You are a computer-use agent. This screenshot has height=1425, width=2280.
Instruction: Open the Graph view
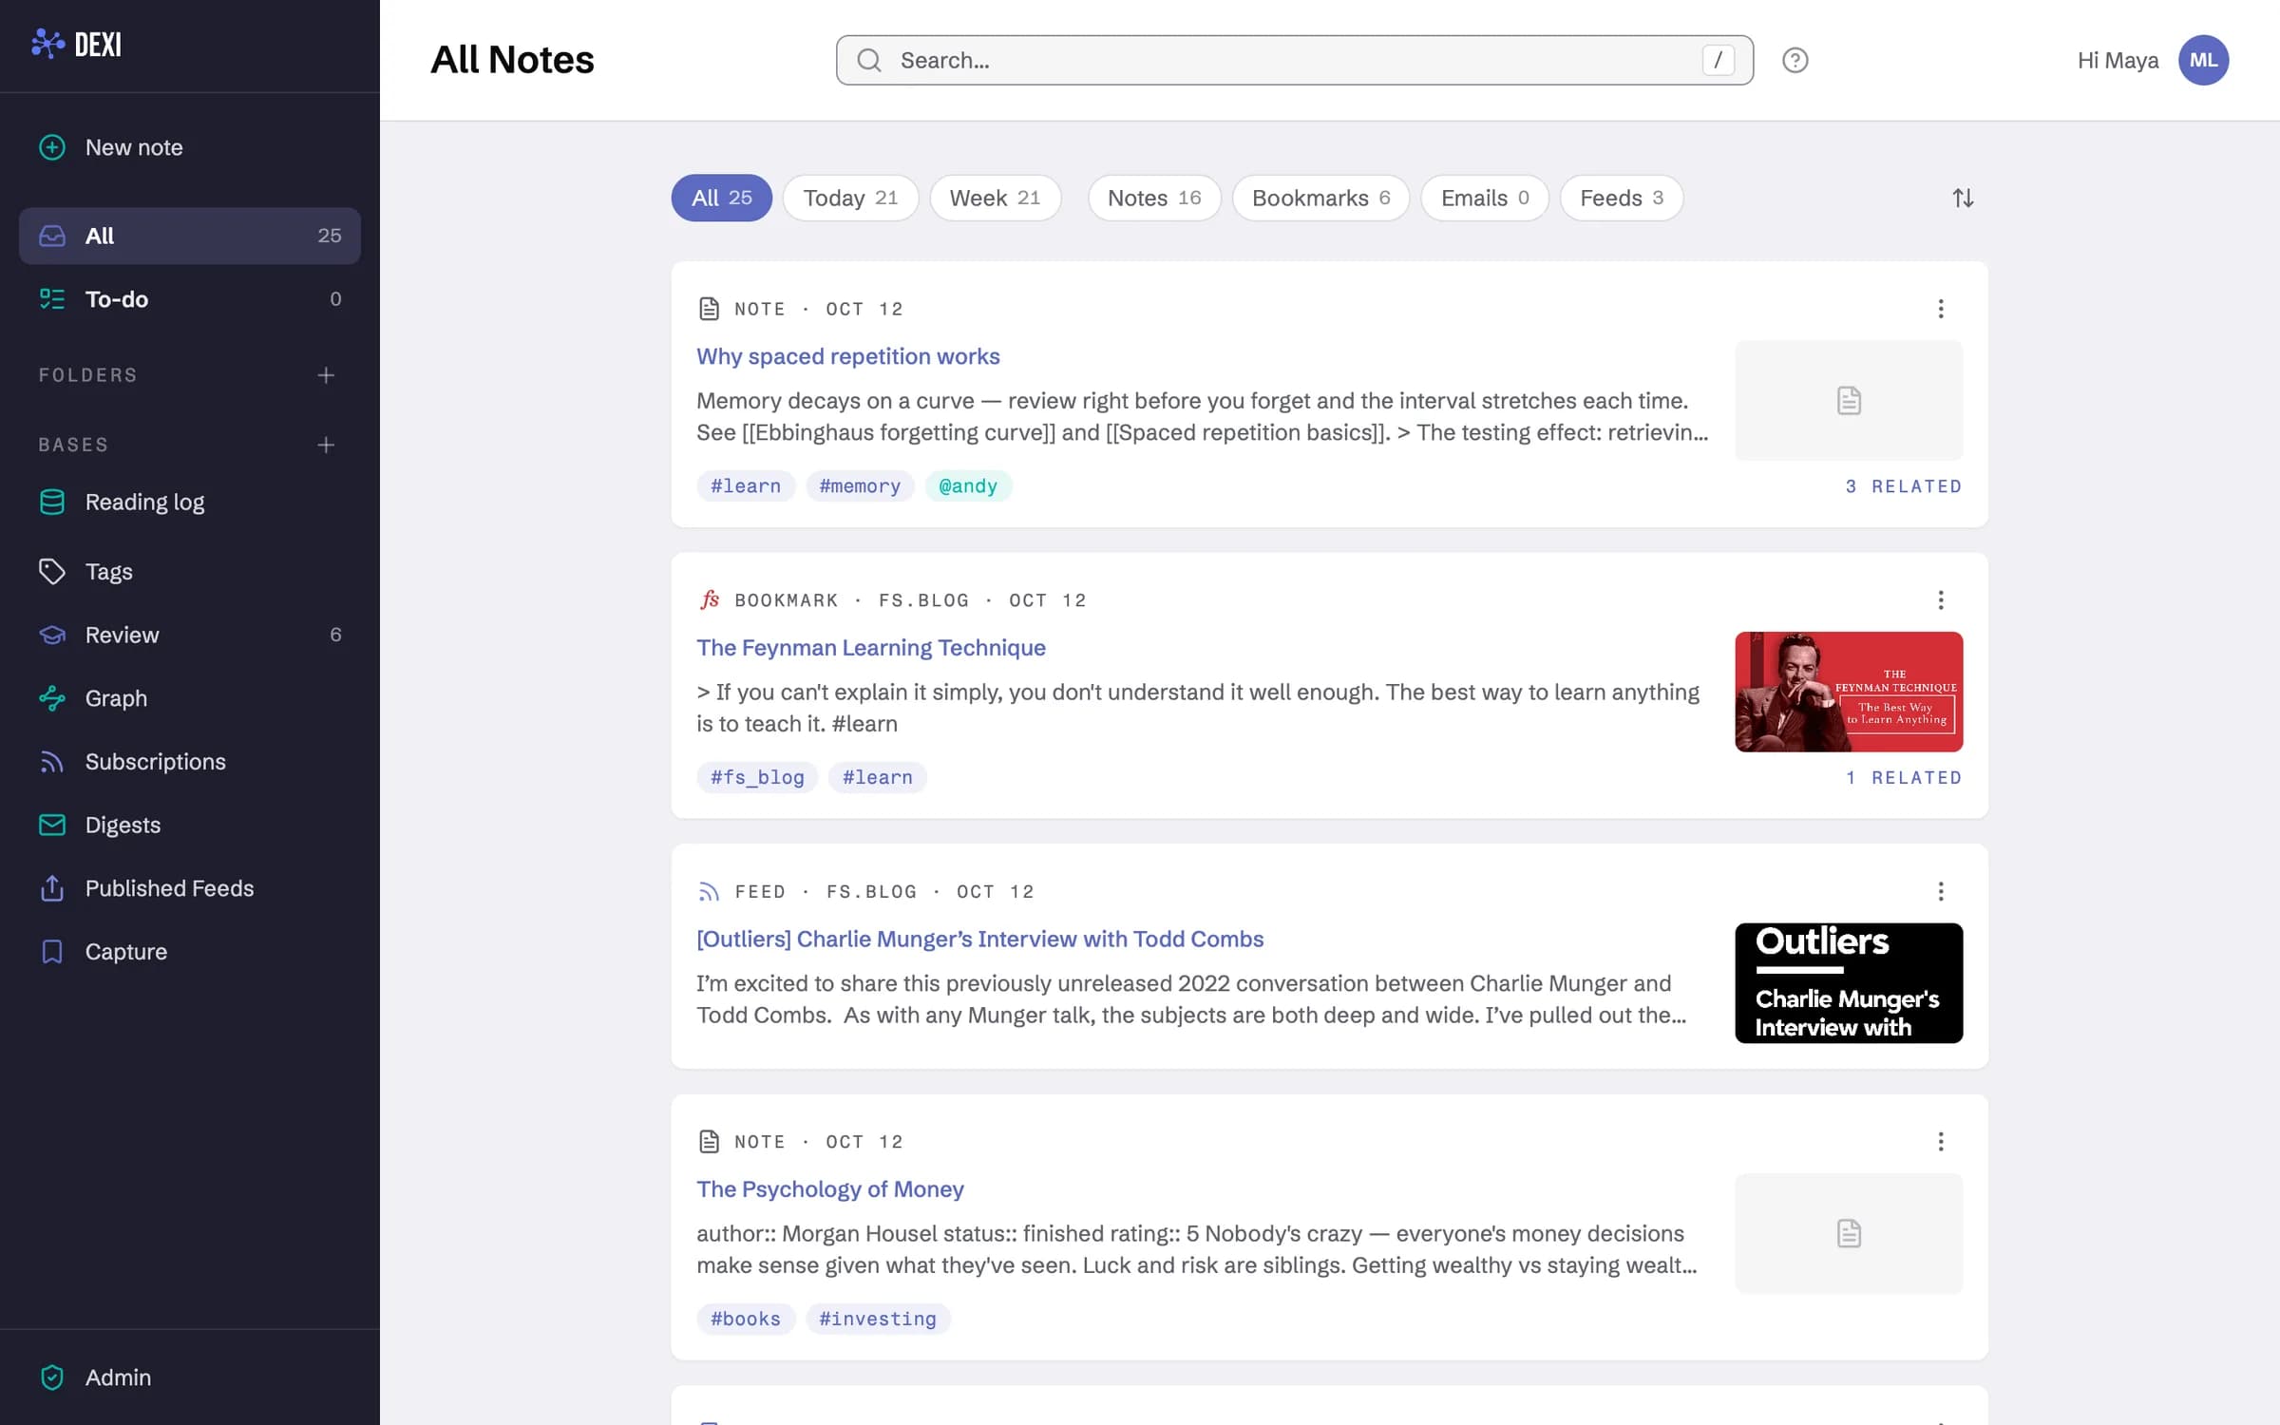point(190,698)
